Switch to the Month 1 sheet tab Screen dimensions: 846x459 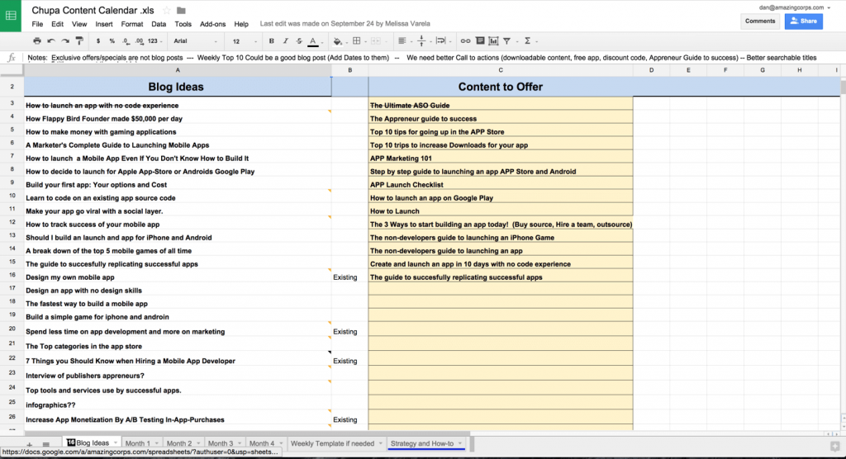[138, 443]
